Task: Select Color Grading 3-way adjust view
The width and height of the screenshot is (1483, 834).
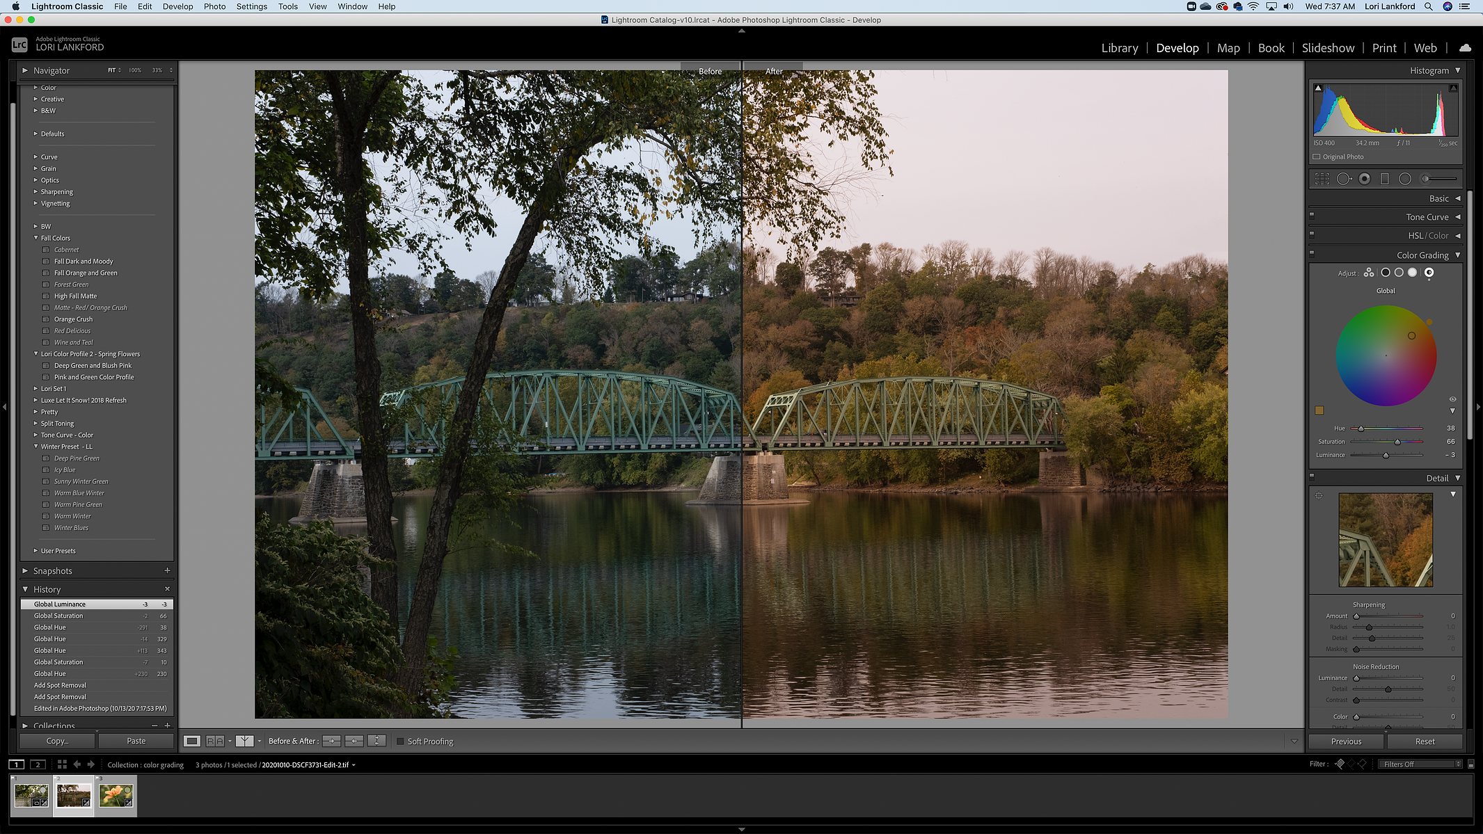Action: pos(1369,273)
